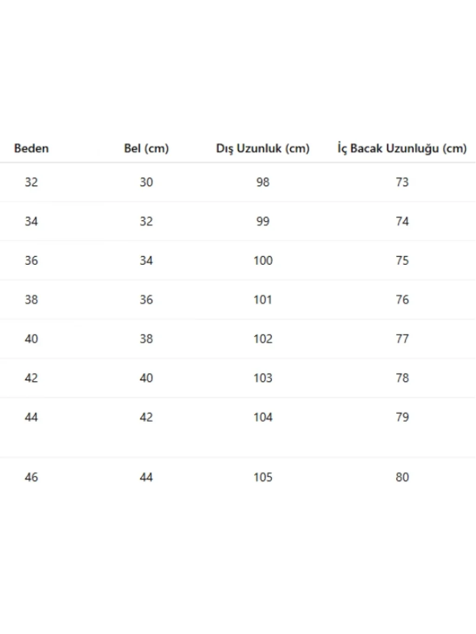Click size 32 in the Beden column
This screenshot has width=476, height=634.
coord(31,182)
